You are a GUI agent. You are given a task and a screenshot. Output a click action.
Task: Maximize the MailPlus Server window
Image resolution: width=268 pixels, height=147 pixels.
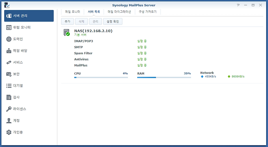tap(253, 5)
